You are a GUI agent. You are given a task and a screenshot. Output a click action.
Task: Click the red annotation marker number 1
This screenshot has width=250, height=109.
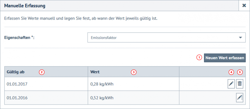[x=199, y=58]
